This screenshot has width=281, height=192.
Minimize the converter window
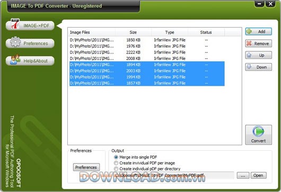tap(259, 4)
